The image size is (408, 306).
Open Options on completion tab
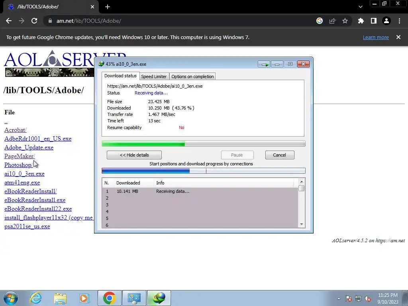(x=192, y=76)
